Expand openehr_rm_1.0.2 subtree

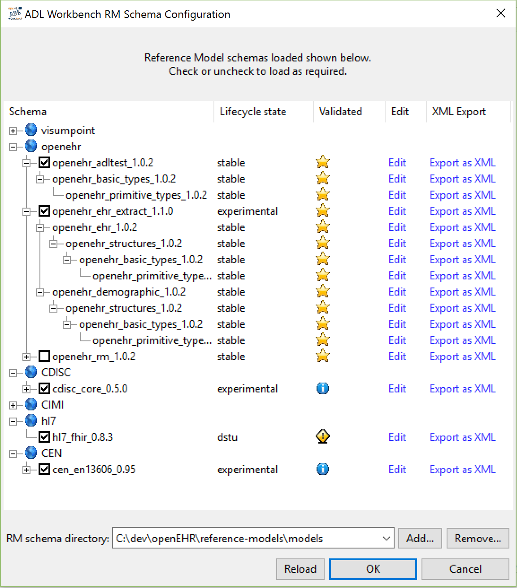point(26,357)
